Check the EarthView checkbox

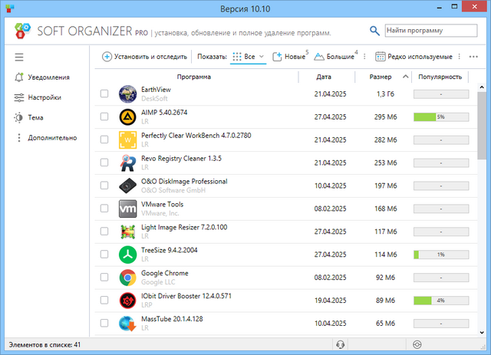tap(104, 94)
